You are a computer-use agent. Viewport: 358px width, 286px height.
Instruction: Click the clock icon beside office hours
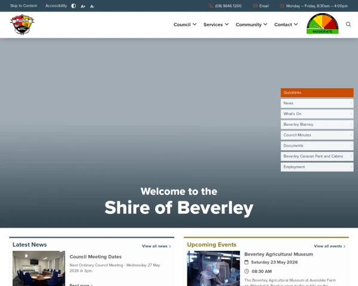click(282, 6)
